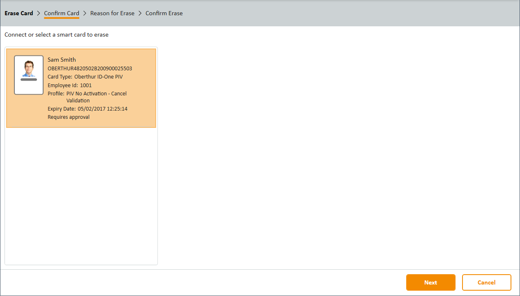Click the Employee Id 1001 field
Viewport: 520px width, 296px height.
point(69,86)
